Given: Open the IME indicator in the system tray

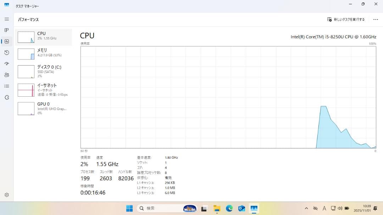Looking at the screenshot, I should pos(324,209).
